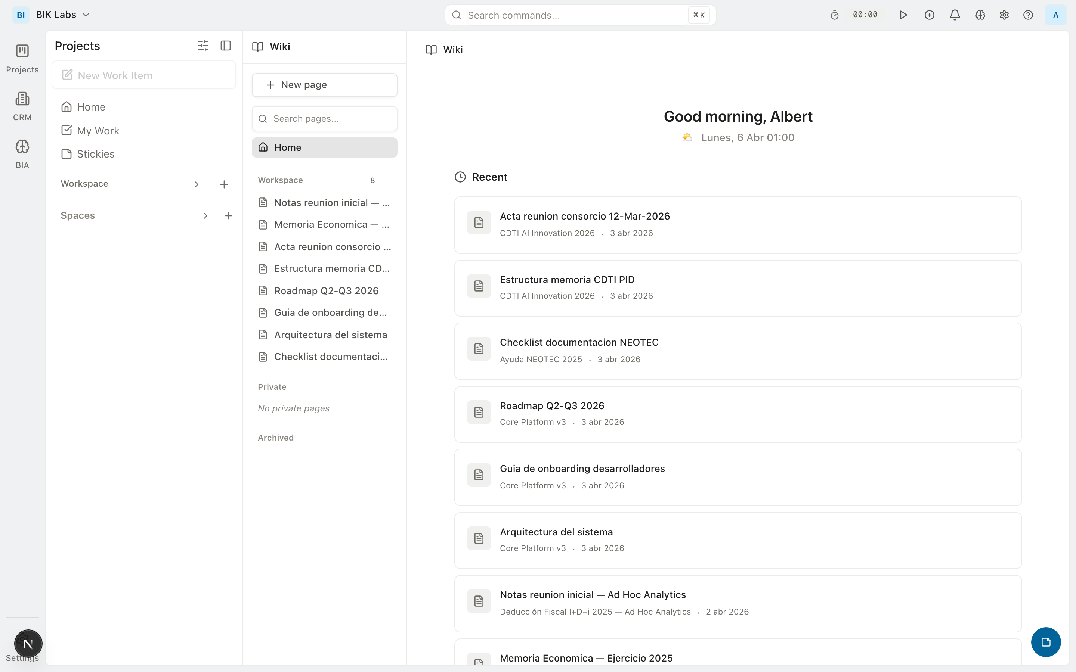Click the New page button

pos(324,85)
